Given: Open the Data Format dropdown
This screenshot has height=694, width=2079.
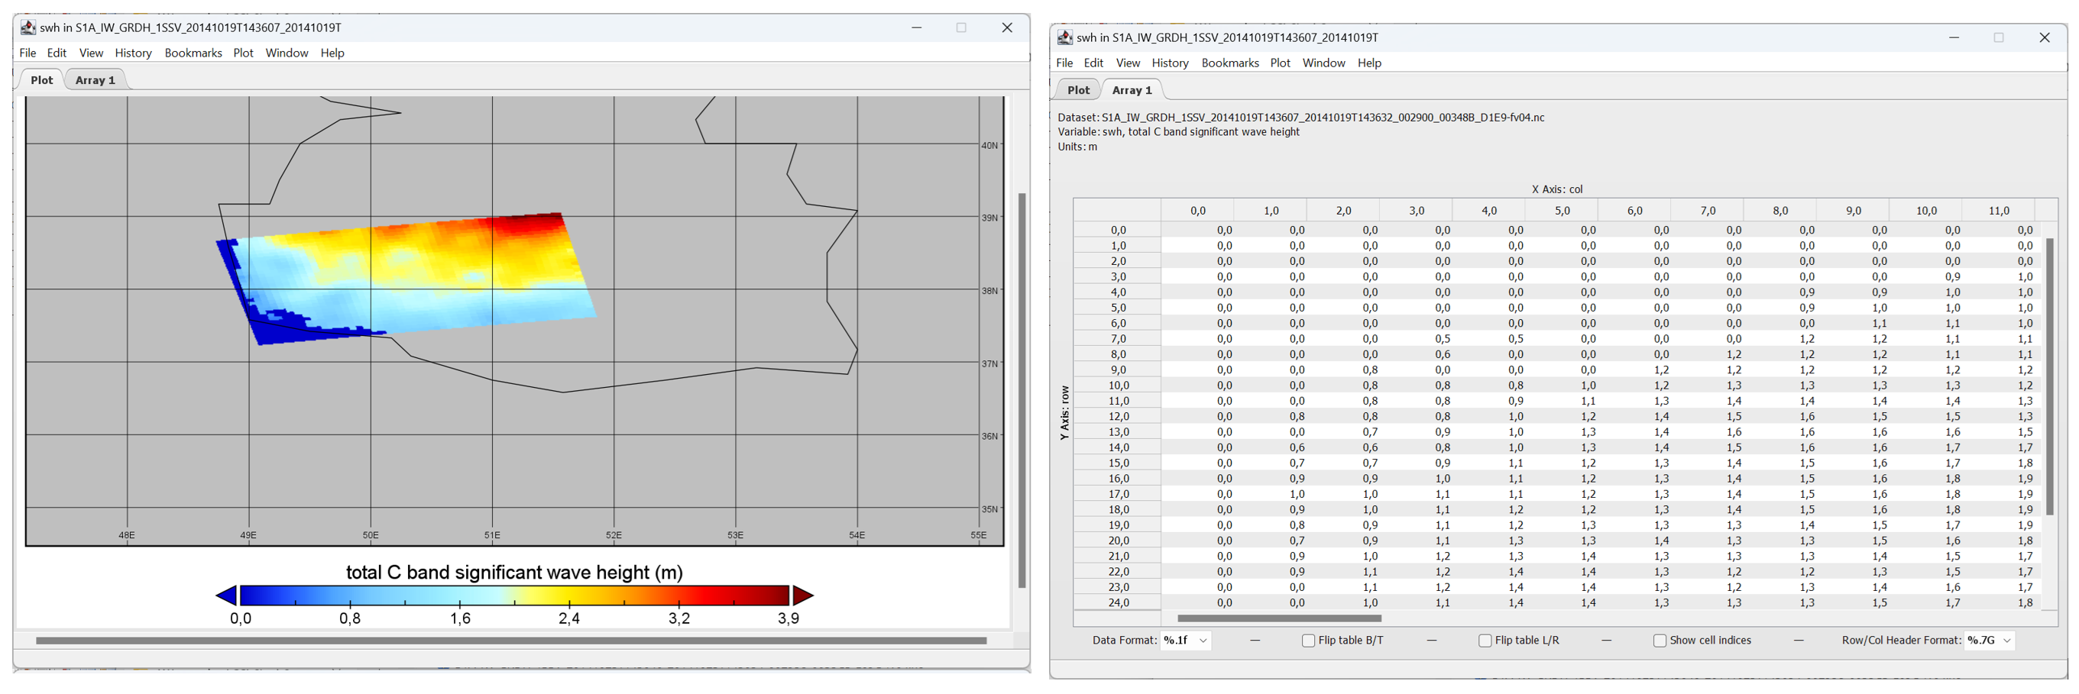Looking at the screenshot, I should 1186,641.
